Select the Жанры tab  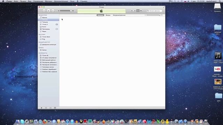(108, 15)
